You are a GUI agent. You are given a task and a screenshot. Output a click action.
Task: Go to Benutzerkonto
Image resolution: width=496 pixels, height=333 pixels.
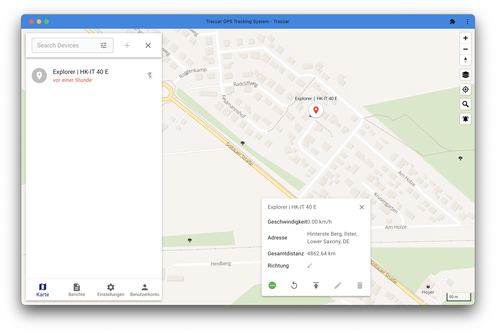coord(144,290)
